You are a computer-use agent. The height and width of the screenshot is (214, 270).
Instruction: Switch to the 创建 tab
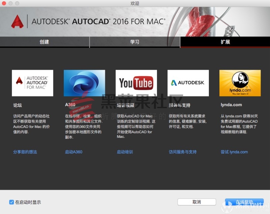(45, 42)
